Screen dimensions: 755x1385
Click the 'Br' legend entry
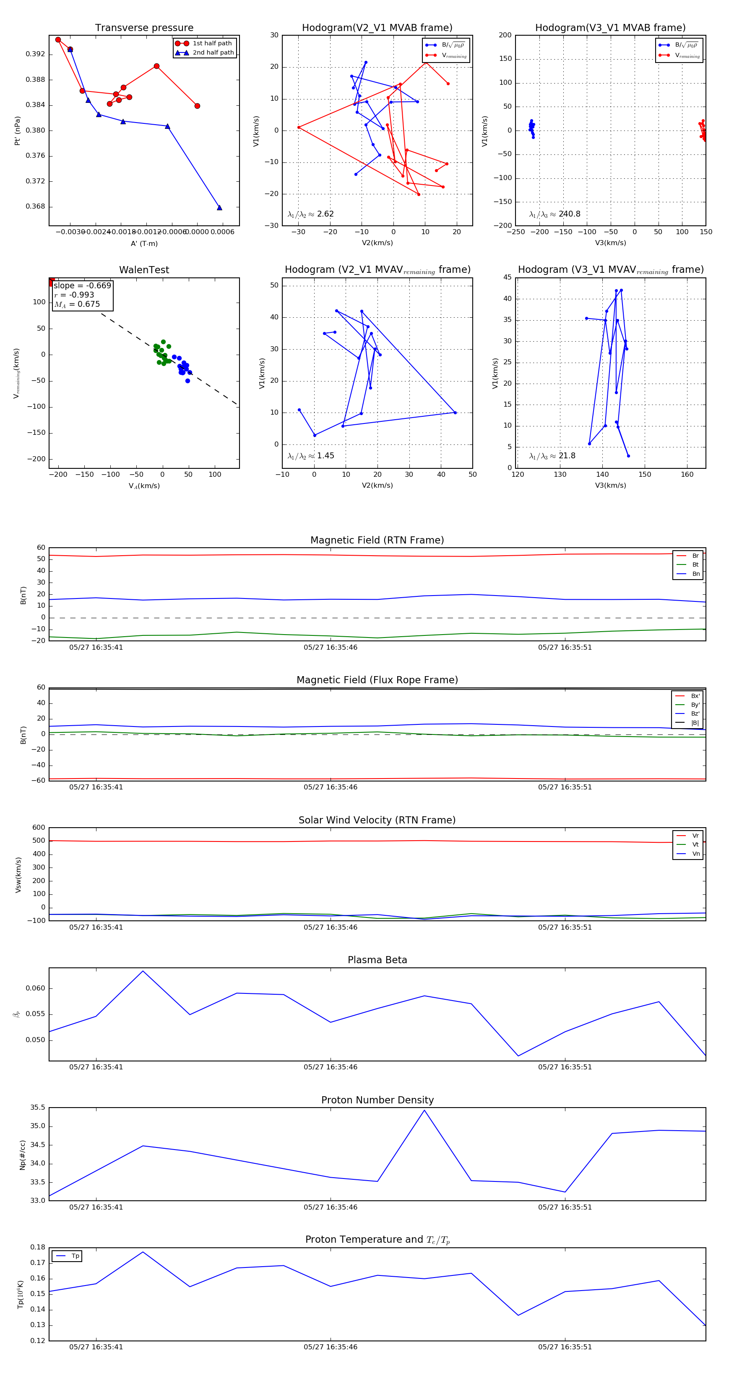(x=688, y=556)
